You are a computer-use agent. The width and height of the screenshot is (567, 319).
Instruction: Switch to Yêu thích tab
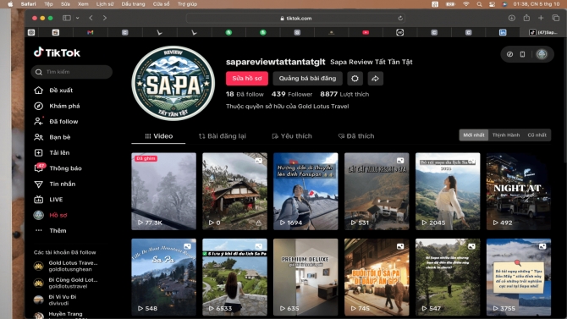(292, 136)
